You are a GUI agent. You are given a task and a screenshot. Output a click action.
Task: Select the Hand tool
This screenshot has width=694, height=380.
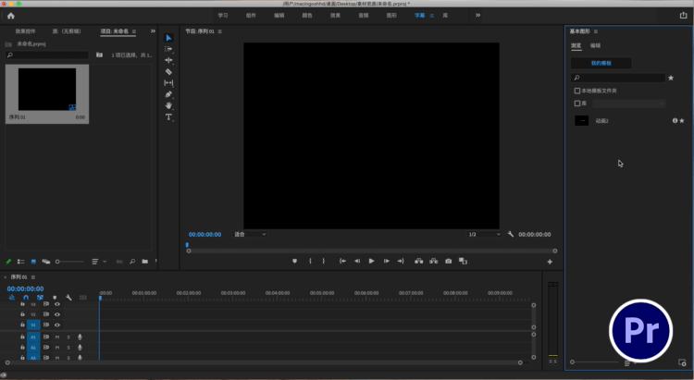pyautogui.click(x=168, y=105)
